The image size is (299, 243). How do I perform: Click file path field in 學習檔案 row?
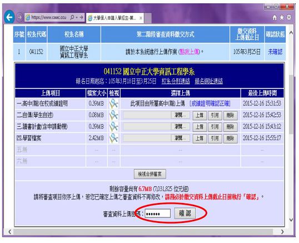tap(147, 138)
